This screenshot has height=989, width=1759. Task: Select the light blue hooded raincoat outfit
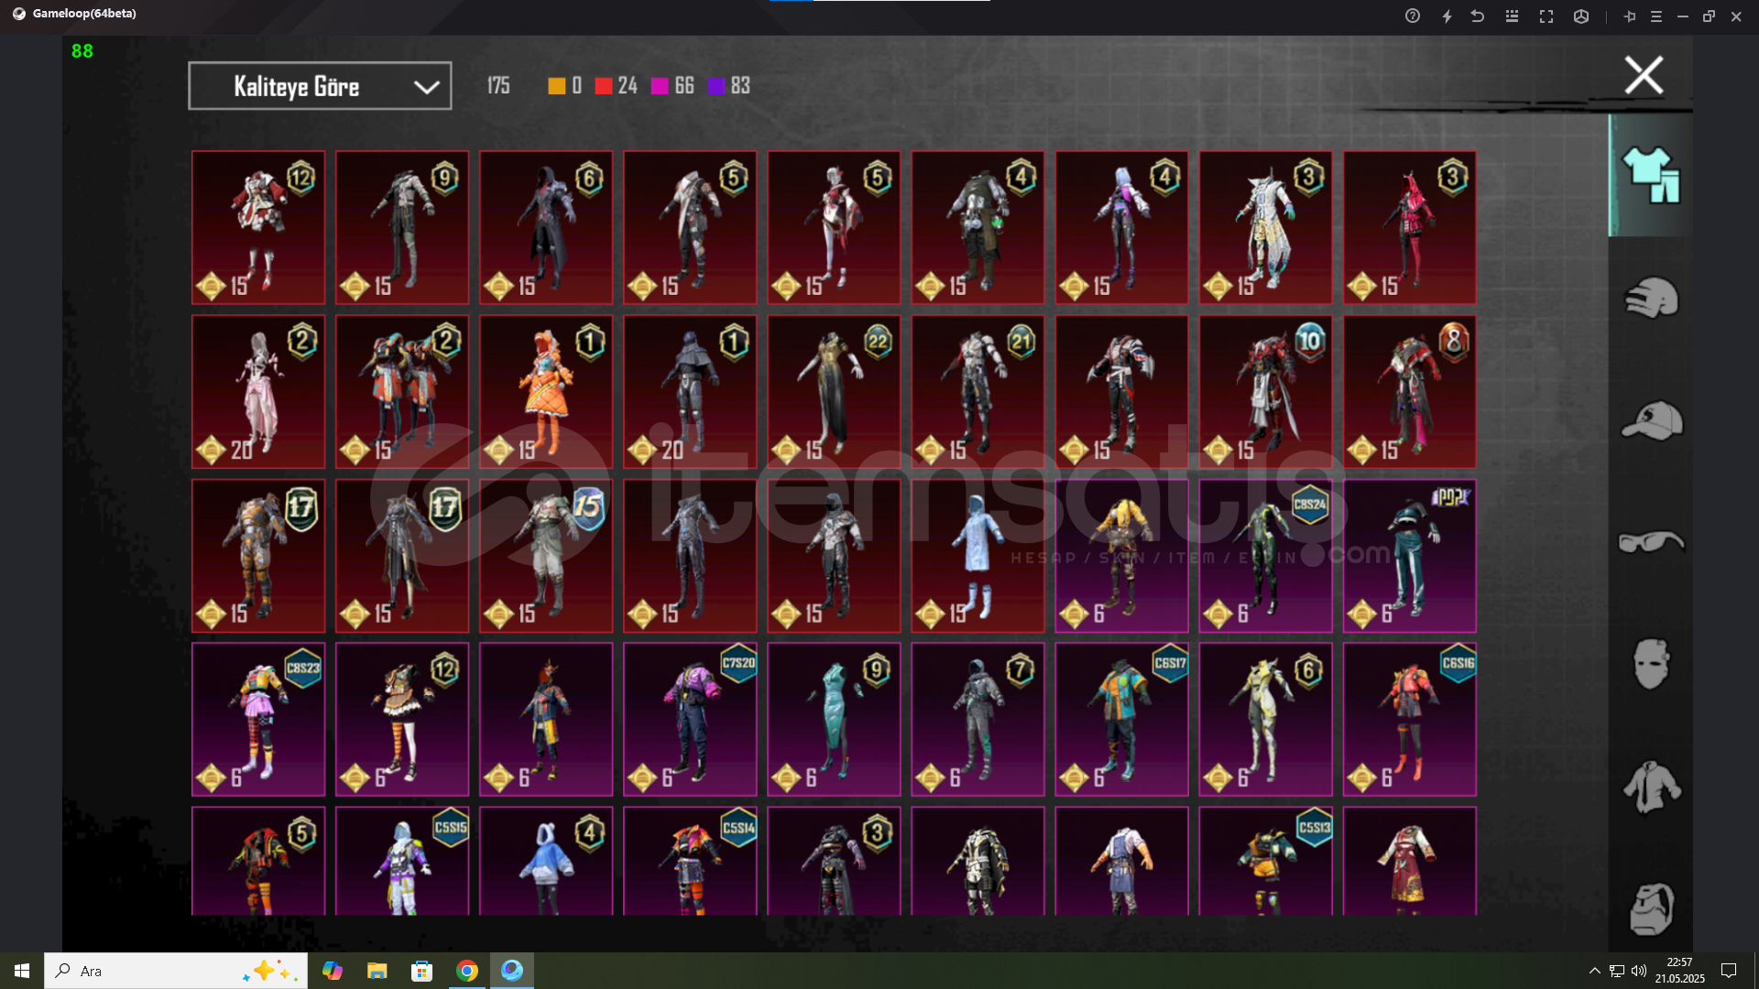click(978, 556)
